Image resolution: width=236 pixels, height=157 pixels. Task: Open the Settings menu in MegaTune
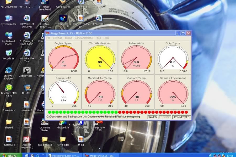click(57, 38)
